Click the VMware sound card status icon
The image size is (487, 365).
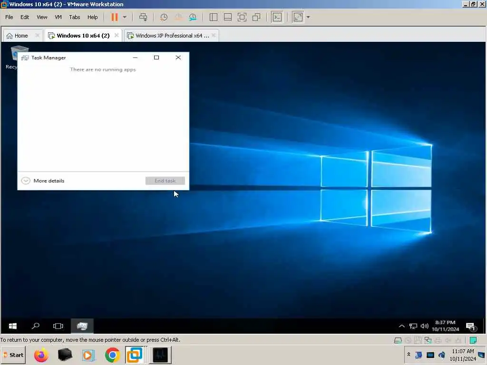pos(448,340)
